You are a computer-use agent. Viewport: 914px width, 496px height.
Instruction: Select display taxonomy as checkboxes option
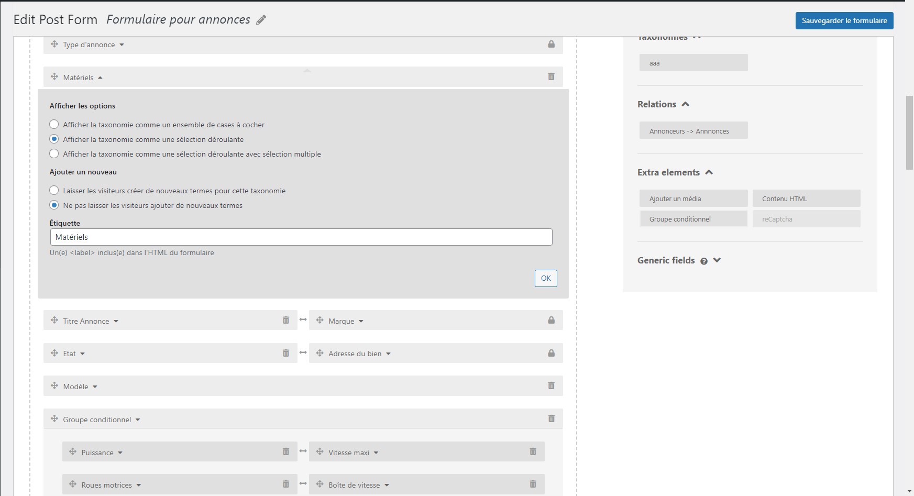(54, 125)
